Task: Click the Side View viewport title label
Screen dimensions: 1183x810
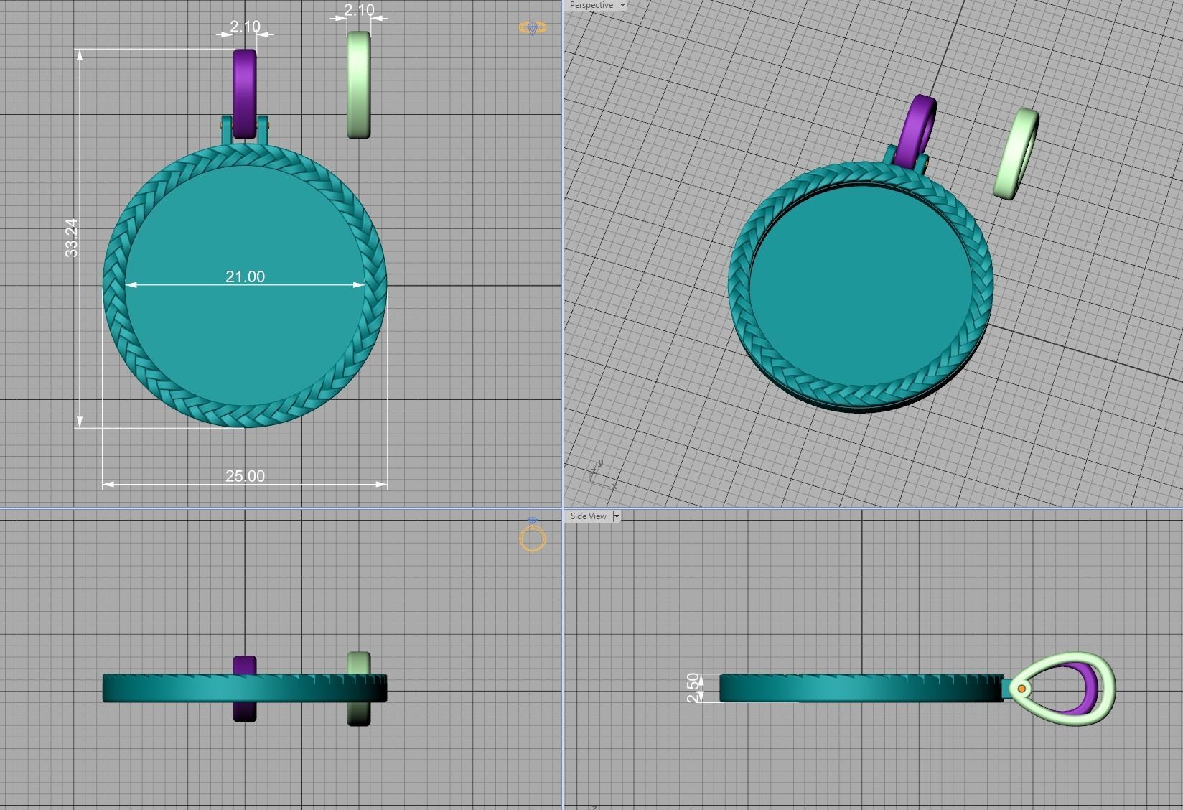Action: point(588,516)
